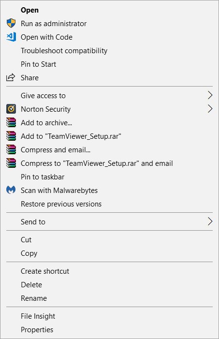Image resolution: width=219 pixels, height=339 pixels.
Task: Choose Cut from the menu
Action: point(109,239)
